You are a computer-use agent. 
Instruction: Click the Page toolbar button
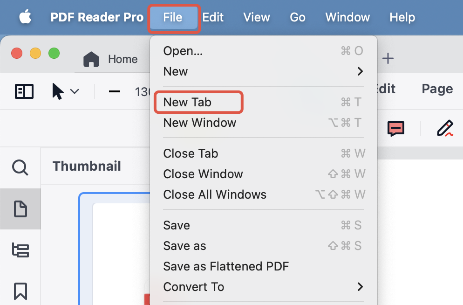pyautogui.click(x=437, y=89)
